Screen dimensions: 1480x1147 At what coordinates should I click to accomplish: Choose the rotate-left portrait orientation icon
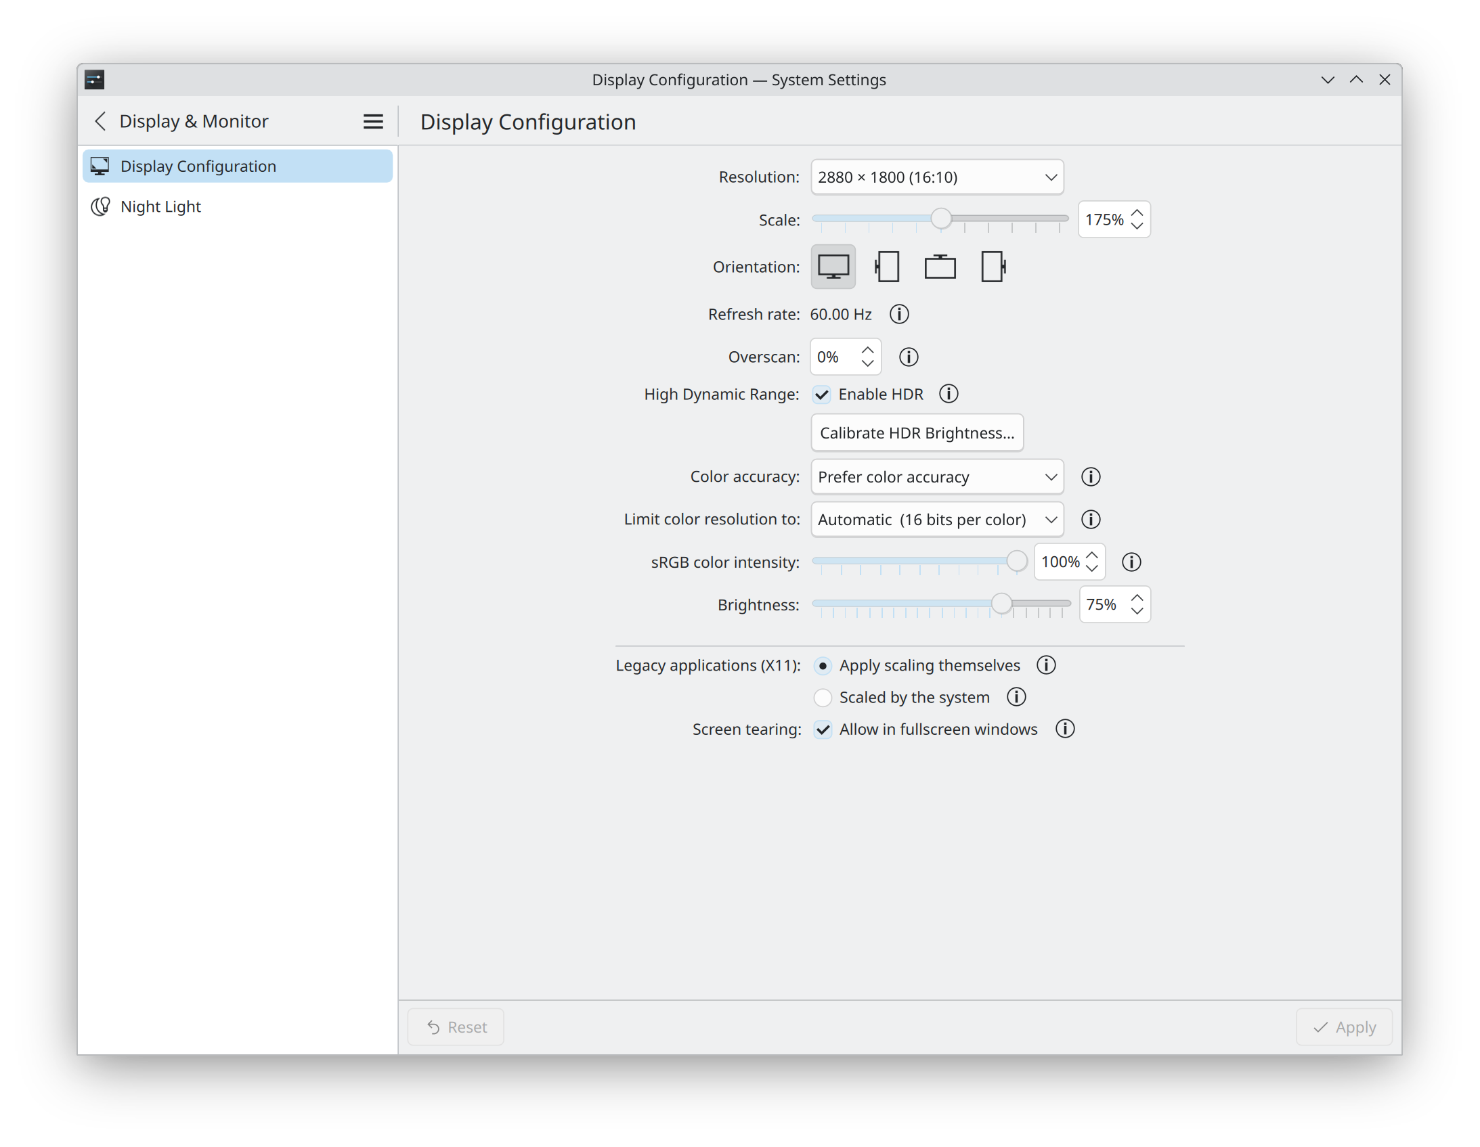(x=886, y=267)
